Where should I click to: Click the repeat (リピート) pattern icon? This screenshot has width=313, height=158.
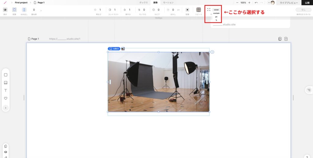coord(199,10)
